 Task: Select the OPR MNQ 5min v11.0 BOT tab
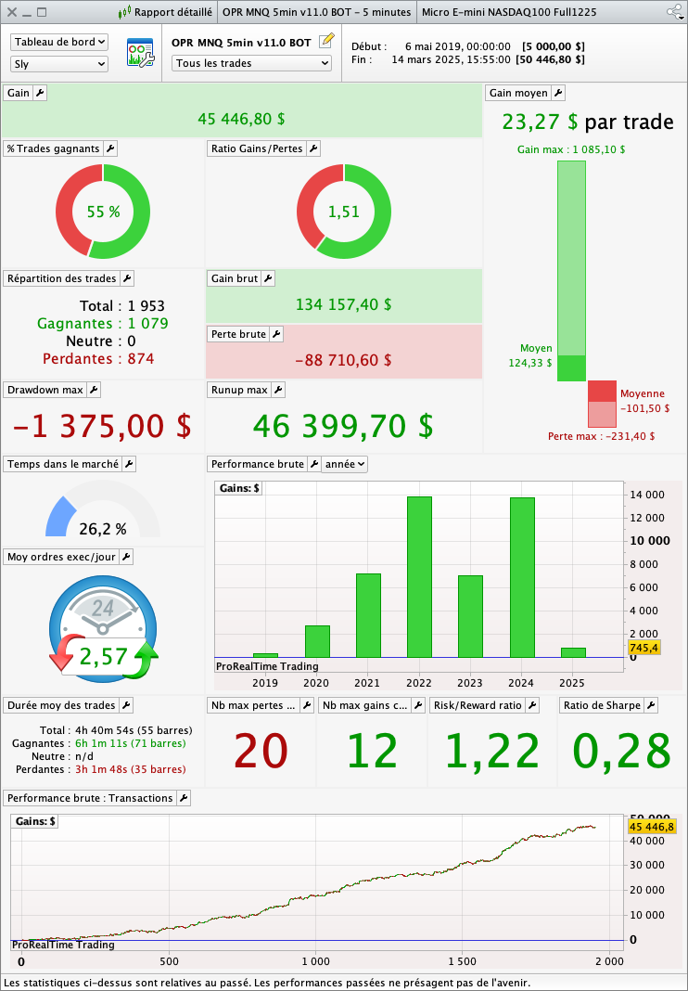point(316,12)
